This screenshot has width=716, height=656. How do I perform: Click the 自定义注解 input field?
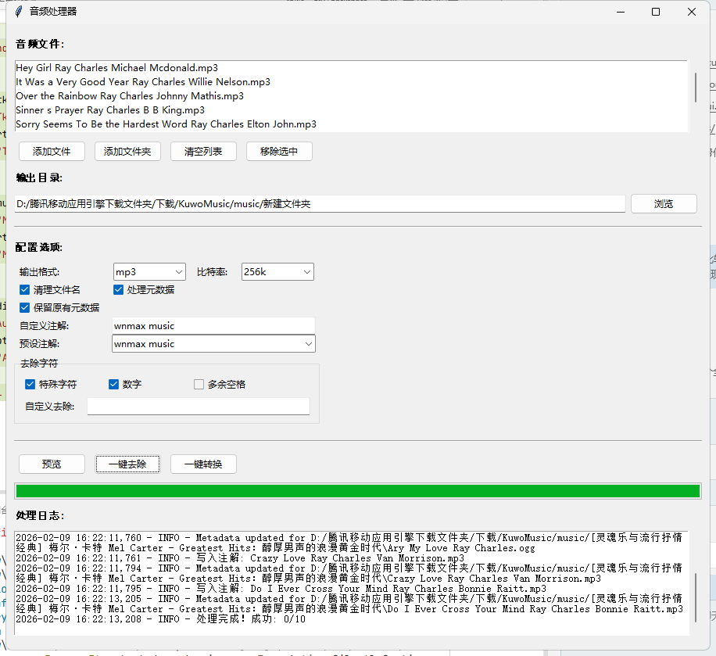(213, 325)
